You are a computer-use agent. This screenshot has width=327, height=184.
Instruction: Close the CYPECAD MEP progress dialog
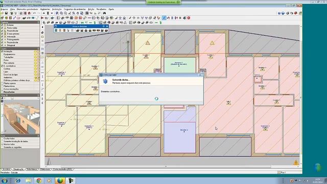(x=200, y=75)
